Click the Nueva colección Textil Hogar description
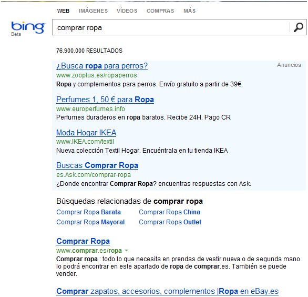 click(142, 151)
